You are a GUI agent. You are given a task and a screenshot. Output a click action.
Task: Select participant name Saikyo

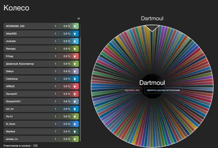pos(10,71)
